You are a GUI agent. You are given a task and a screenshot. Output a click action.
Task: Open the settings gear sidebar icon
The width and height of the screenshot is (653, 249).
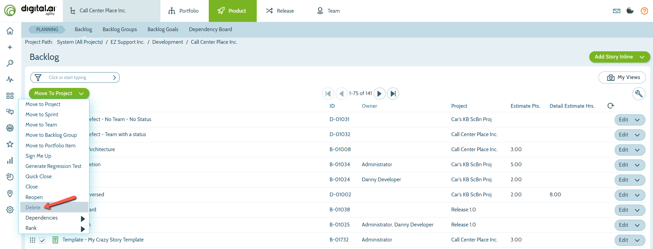point(10,210)
